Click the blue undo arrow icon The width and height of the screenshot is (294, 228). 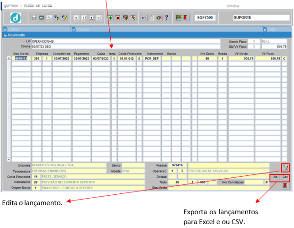(x=144, y=18)
